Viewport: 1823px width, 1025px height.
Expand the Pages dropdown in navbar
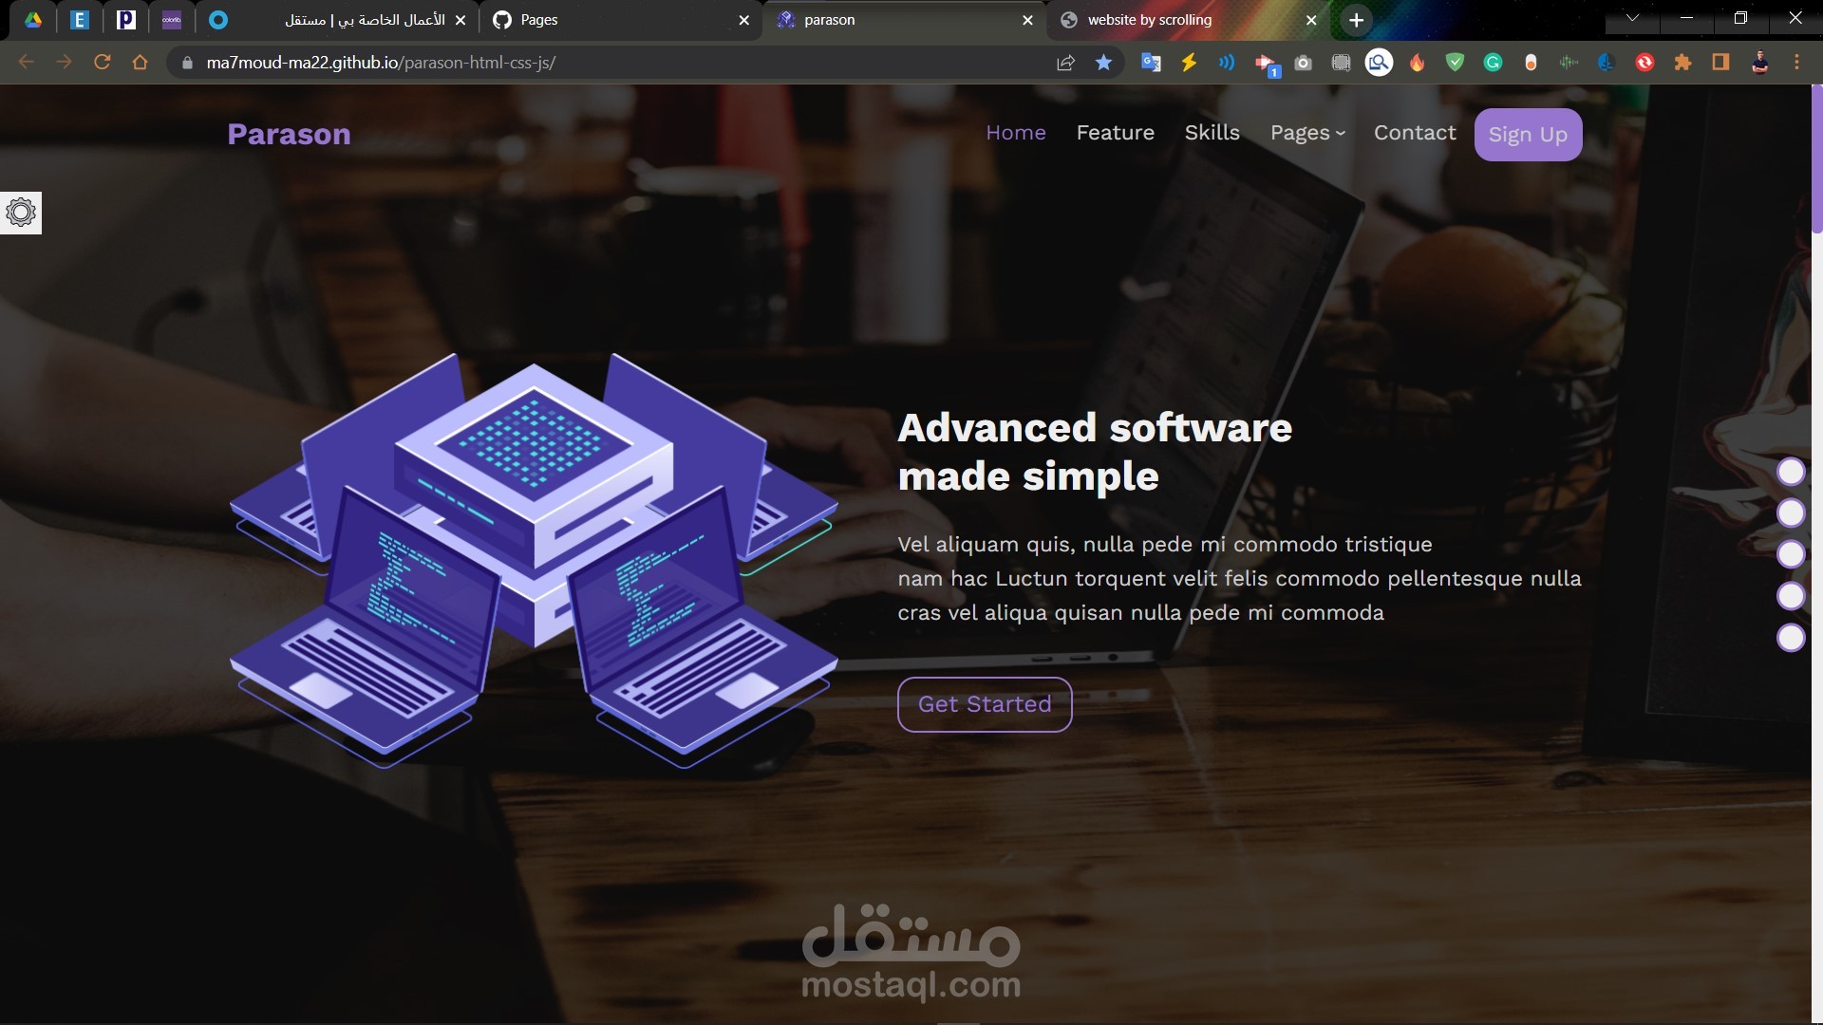click(1306, 133)
